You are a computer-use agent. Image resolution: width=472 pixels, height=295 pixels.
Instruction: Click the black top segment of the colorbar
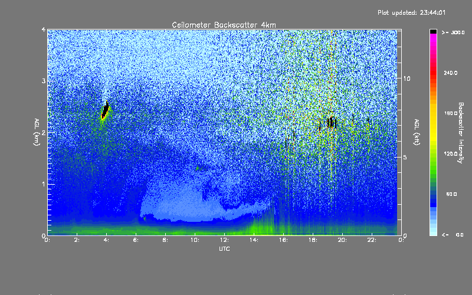433,31
